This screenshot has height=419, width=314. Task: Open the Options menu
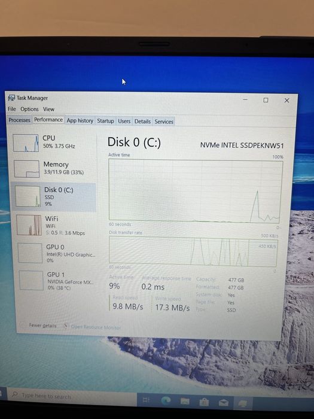tap(29, 109)
